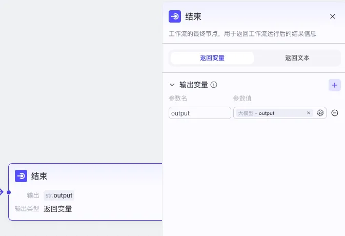345x236 pixels.
Task: Click 返回变量 output type text in node
Action: click(57, 209)
